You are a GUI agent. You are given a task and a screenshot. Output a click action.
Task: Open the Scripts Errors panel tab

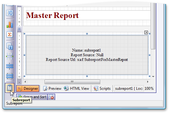pyautogui.click(x=51, y=97)
